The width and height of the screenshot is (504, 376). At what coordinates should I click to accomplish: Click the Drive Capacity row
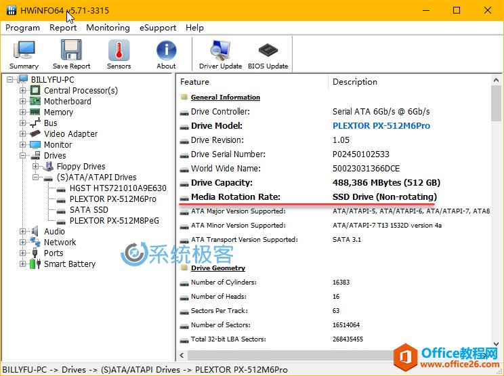coord(334,182)
